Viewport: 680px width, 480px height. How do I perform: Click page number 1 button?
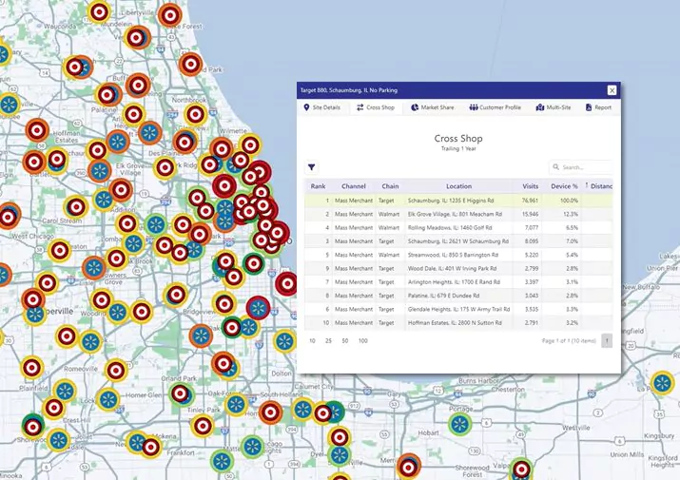607,340
